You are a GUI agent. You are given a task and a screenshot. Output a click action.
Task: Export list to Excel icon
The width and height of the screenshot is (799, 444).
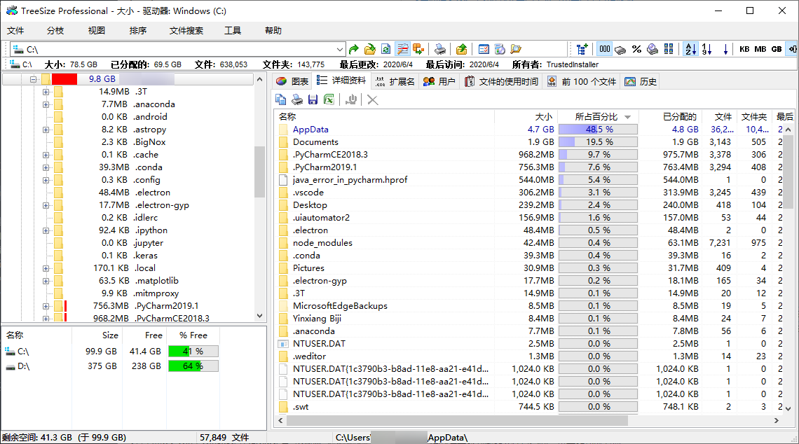tap(329, 100)
